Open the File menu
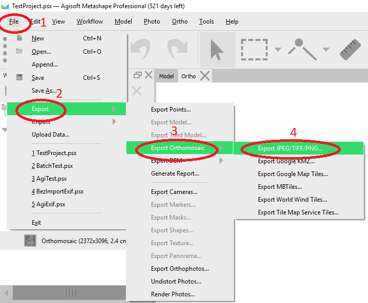Screen dimensions: 368x303 [14, 21]
